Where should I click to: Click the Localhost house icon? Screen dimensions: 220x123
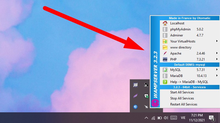coord(165,23)
